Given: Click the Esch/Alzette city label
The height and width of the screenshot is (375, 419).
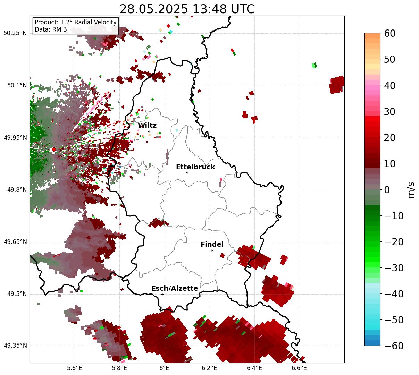Looking at the screenshot, I should click(175, 289).
